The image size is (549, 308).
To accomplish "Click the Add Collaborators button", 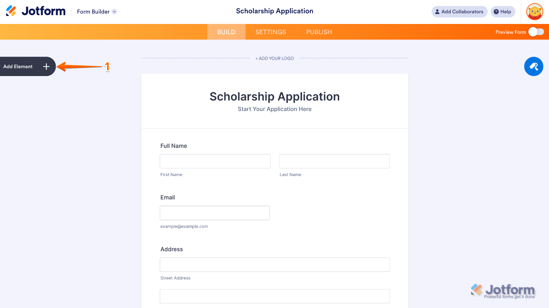I will coord(459,11).
